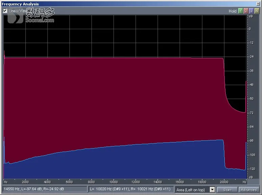Toggle Hold button 4 (yellow)
This screenshot has height=195, width=262.
point(257,11)
